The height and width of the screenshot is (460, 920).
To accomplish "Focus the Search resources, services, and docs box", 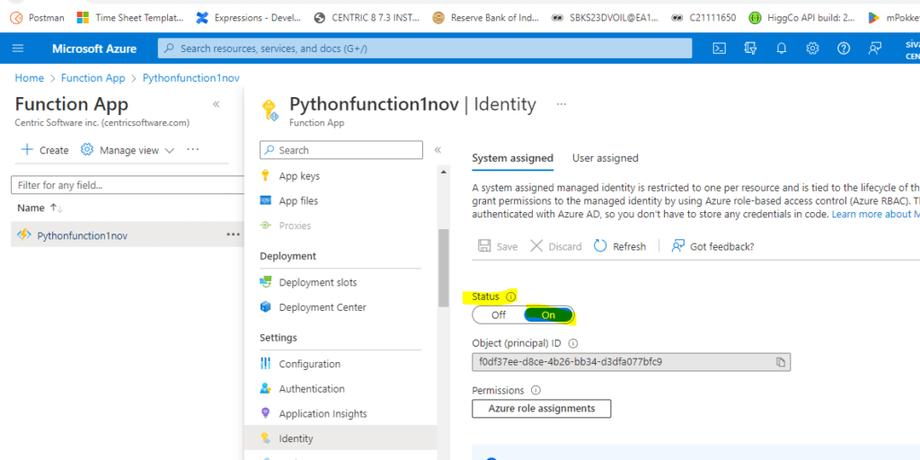I will 425,49.
